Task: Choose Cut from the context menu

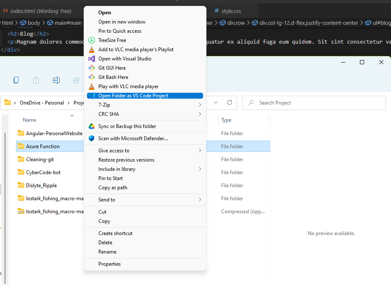Action: pos(145,212)
